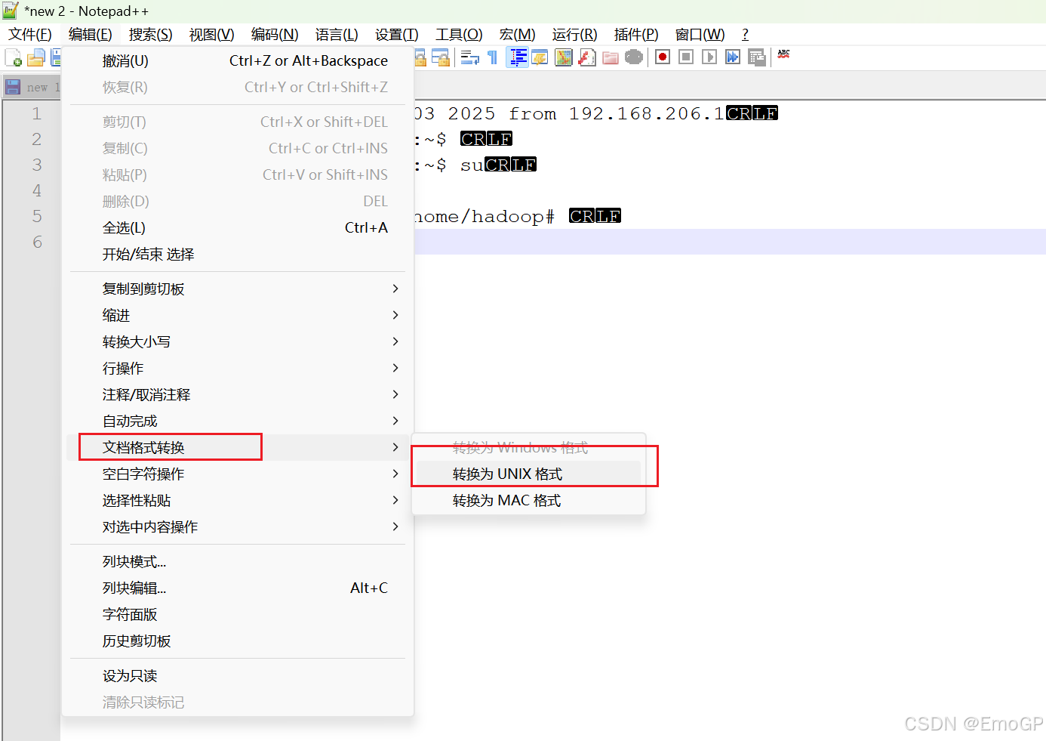Screen dimensions: 1046x741
Task: Open 历史剪切板 clipboard history entry
Action: point(238,641)
